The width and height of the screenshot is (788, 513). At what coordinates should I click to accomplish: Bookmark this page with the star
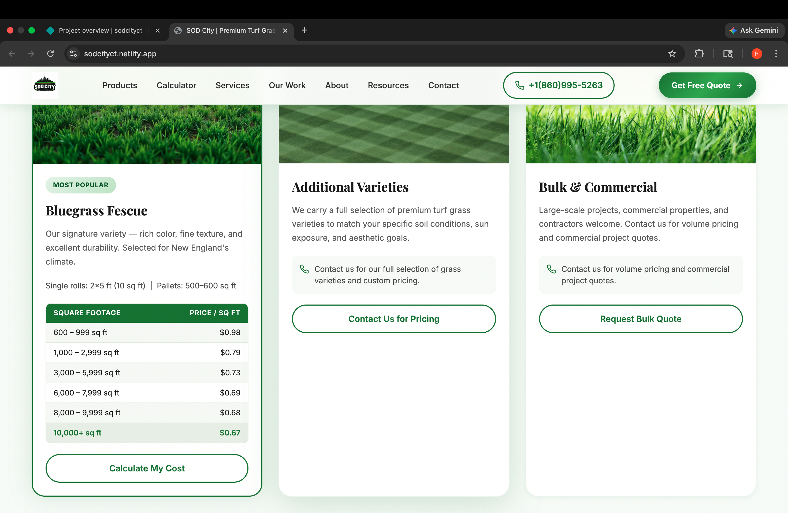[x=672, y=54]
